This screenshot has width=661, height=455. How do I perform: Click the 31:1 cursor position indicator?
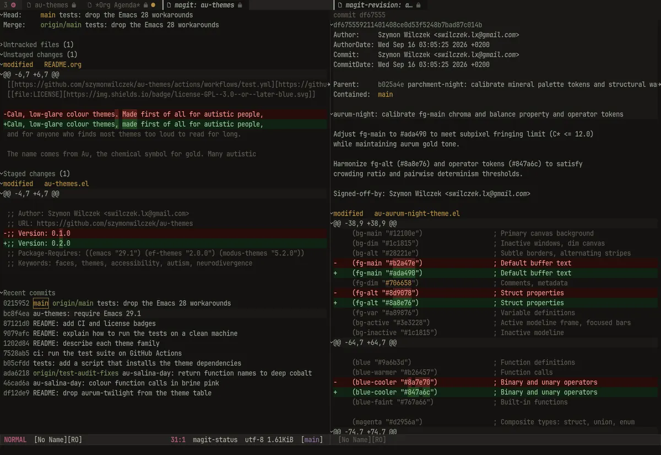pos(178,440)
